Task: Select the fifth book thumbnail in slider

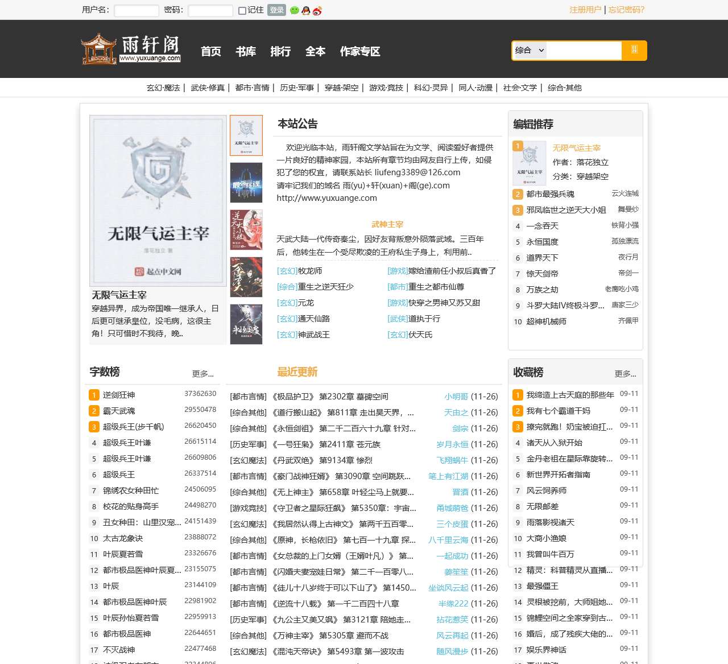Action: [246, 324]
